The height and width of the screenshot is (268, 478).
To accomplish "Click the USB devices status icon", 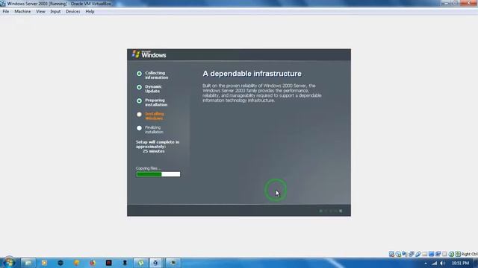I will (x=418, y=254).
